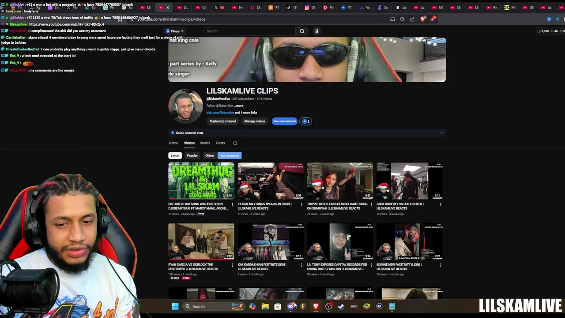Select the Oldest sort chip
This screenshot has height=318, width=565.
click(x=210, y=155)
